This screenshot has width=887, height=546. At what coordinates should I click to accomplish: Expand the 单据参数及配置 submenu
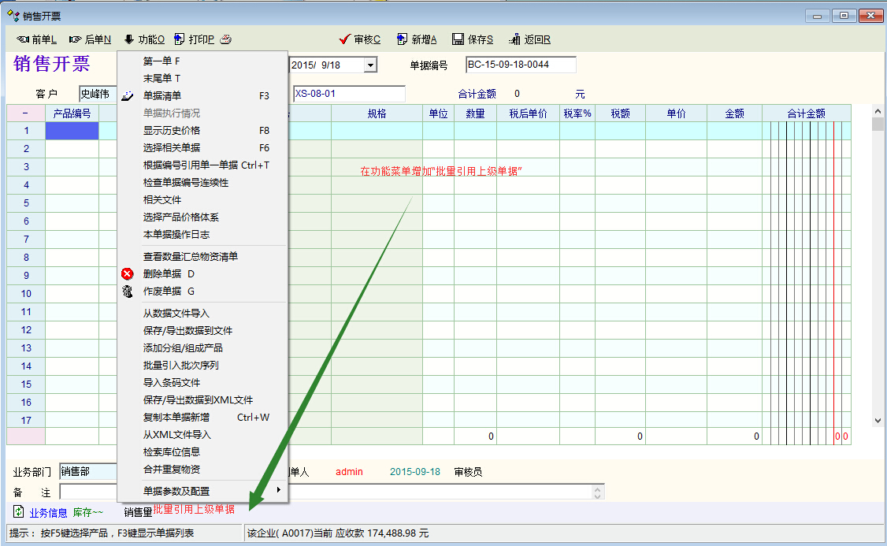pos(202,491)
